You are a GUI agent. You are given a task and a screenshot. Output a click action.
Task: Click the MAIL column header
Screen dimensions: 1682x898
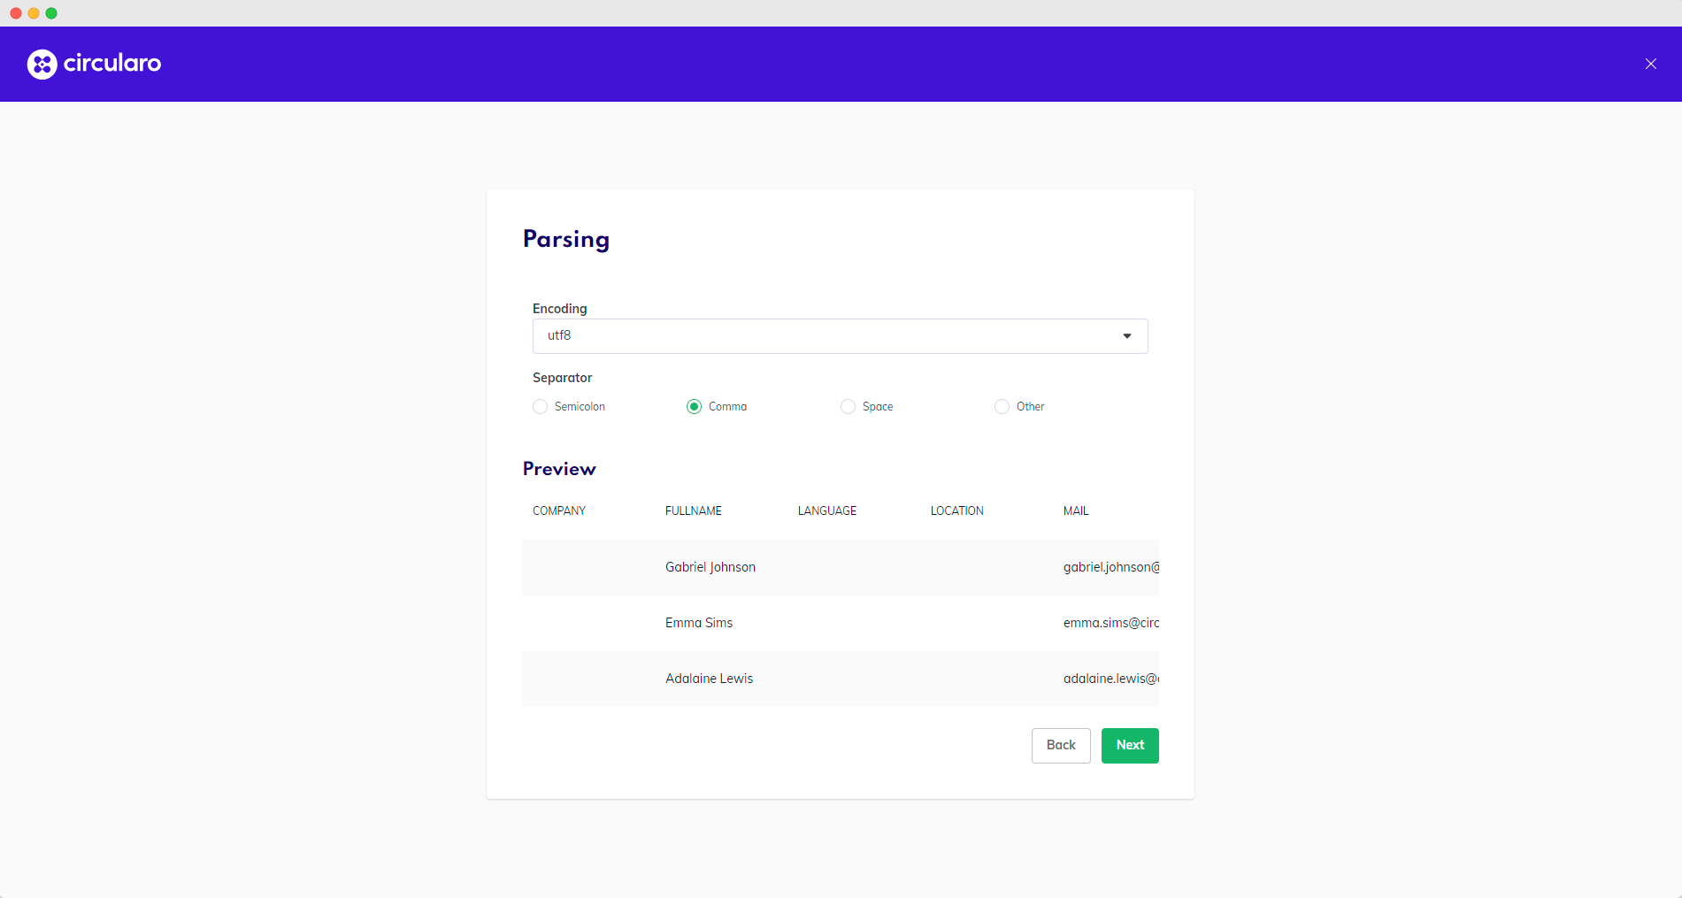tap(1076, 511)
